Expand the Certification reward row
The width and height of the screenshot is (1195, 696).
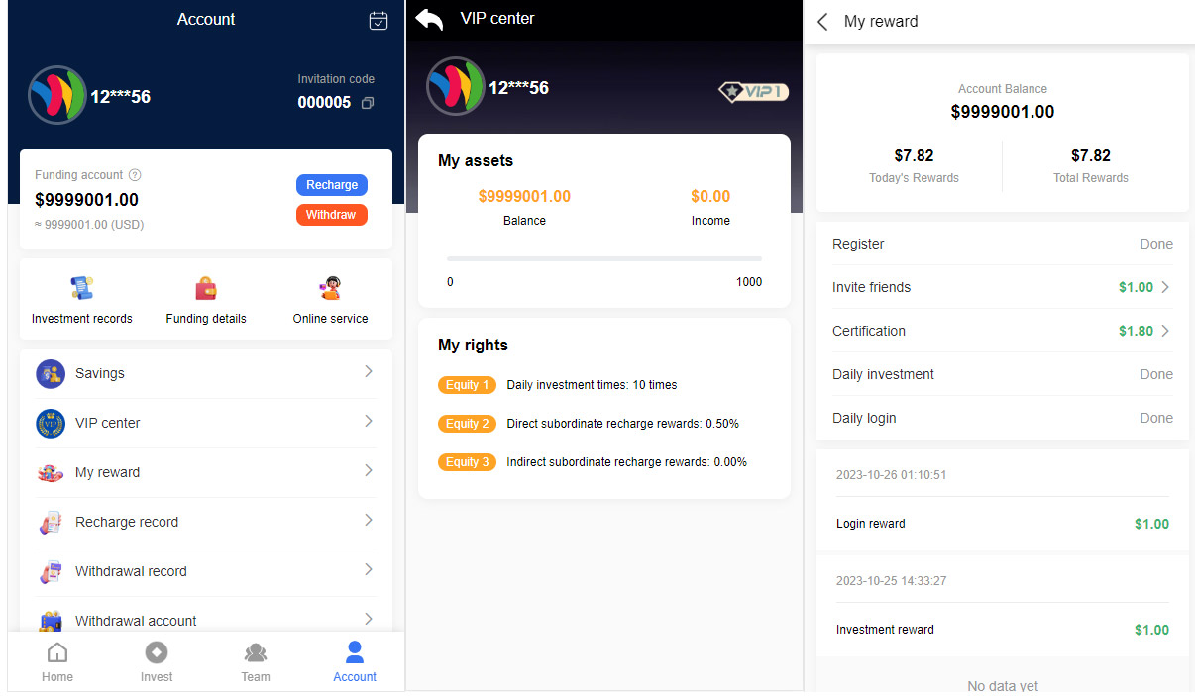pos(1165,331)
